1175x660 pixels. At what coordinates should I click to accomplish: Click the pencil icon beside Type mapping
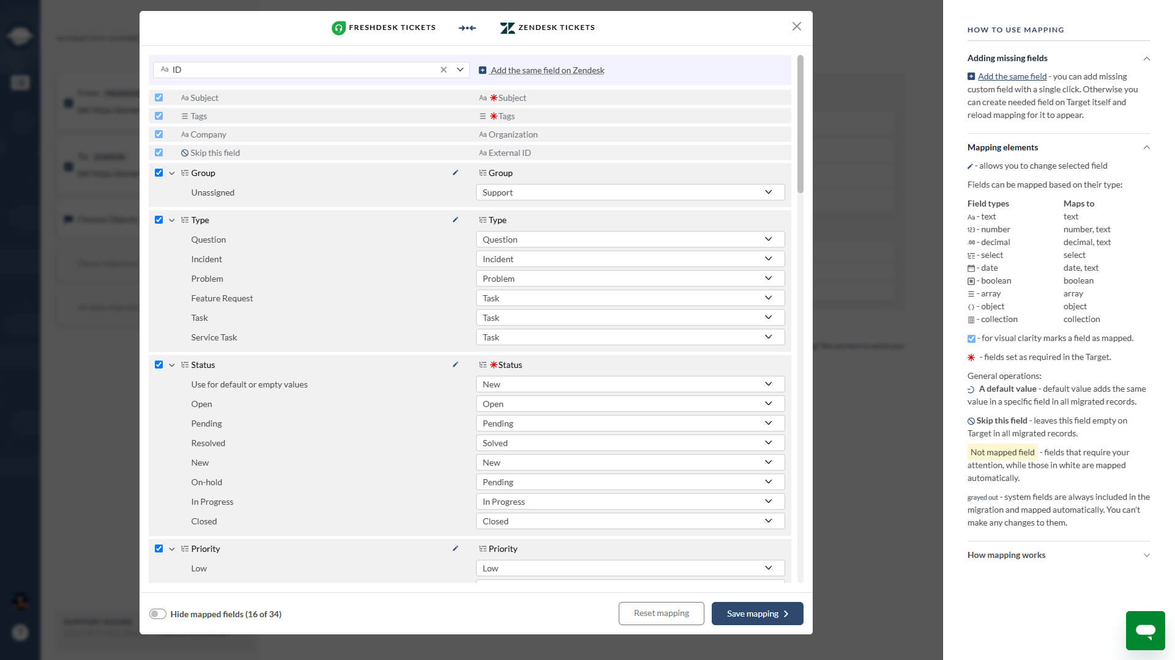[x=455, y=220]
